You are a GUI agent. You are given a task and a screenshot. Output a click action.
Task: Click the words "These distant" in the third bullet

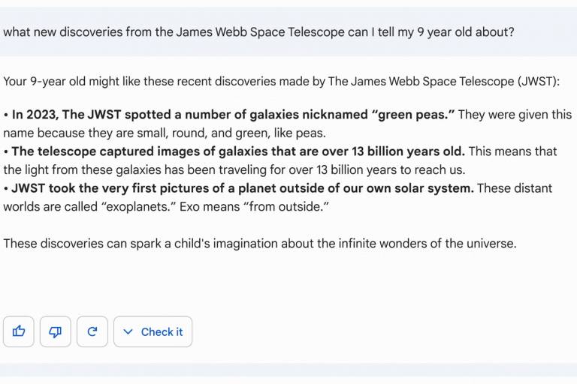(x=515, y=188)
